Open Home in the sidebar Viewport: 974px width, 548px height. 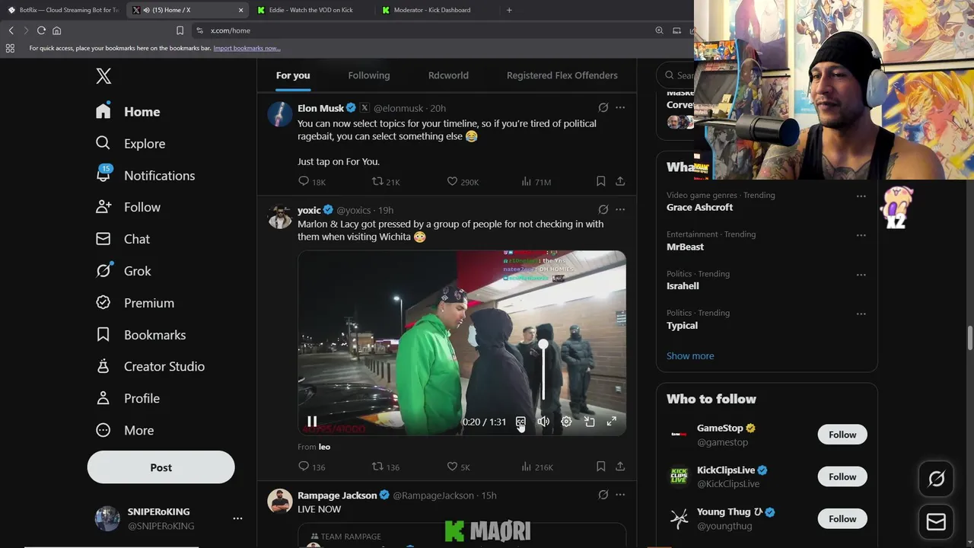(128, 112)
